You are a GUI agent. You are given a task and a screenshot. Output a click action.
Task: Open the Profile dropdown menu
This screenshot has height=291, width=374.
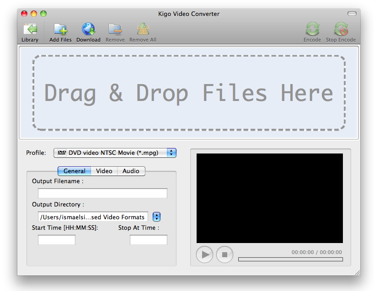[x=115, y=153]
